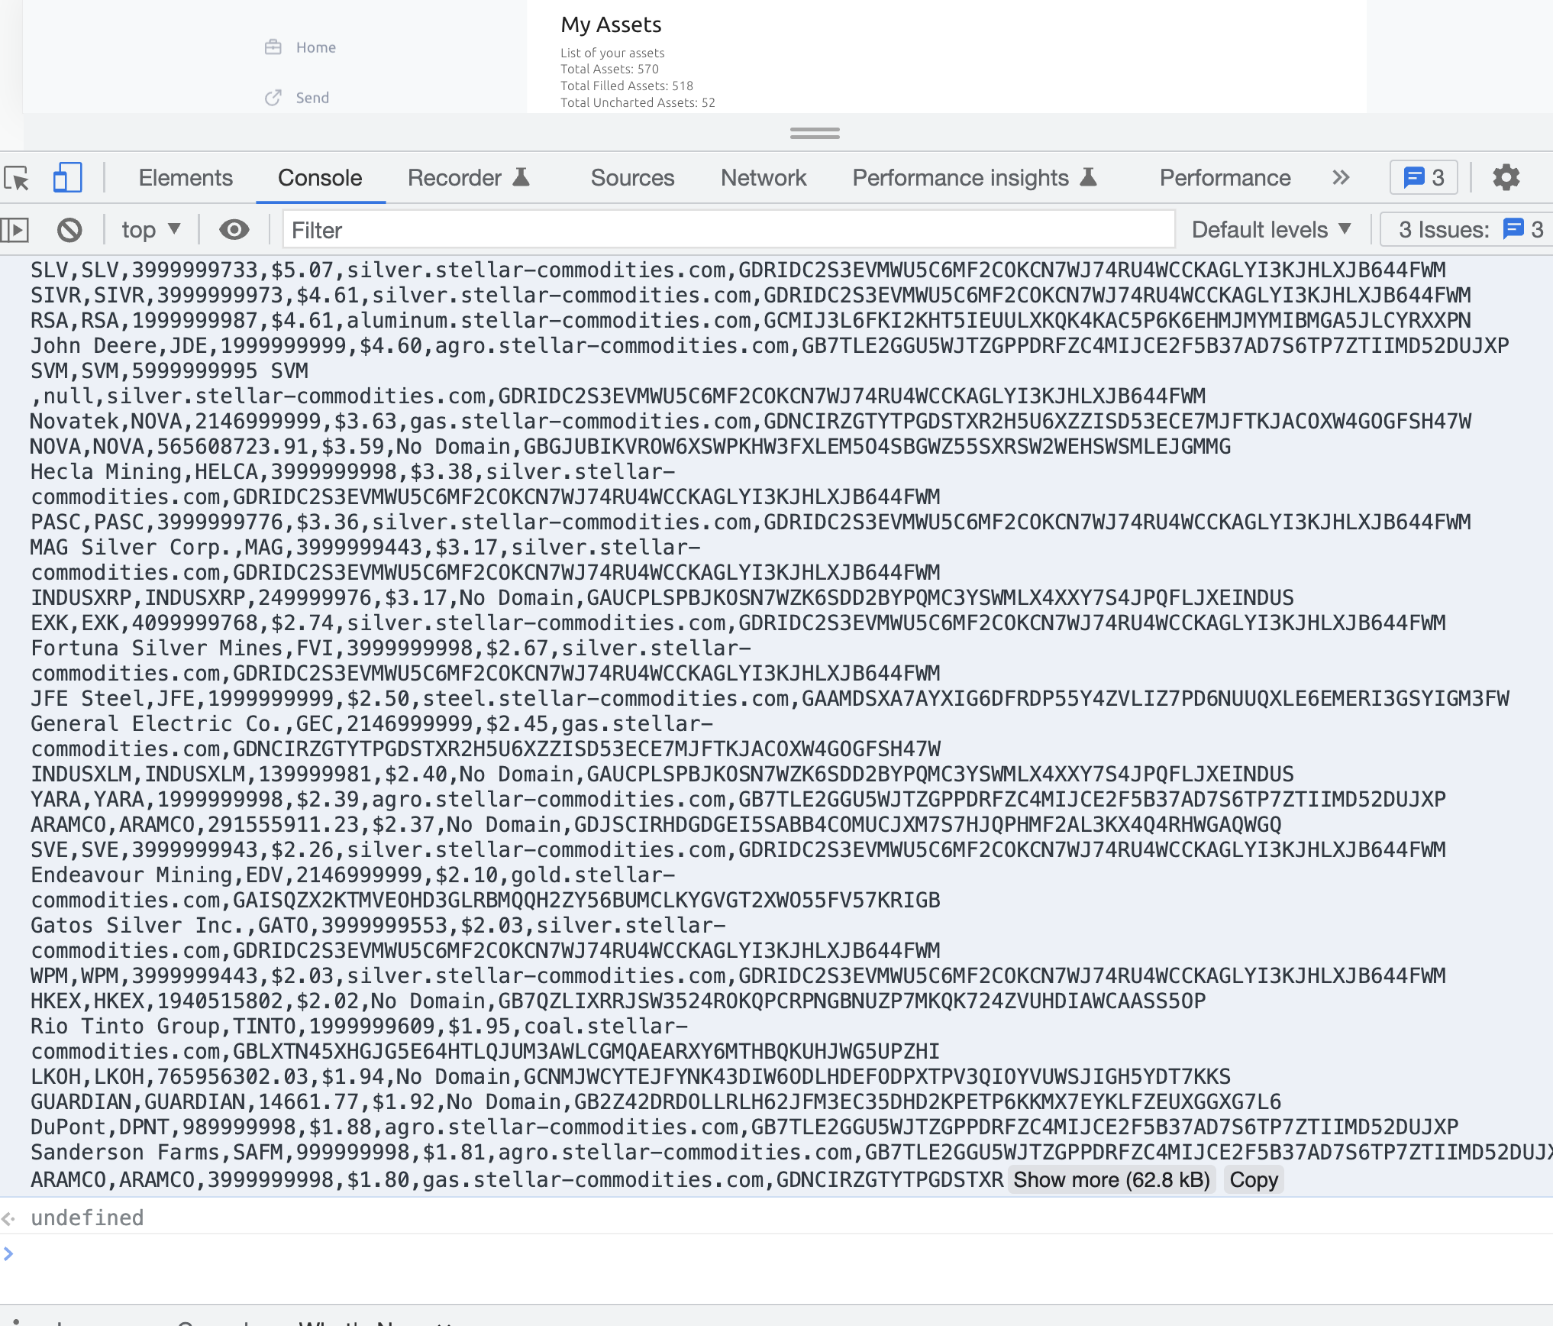Click Show more (62.8 kB) button
Image resolution: width=1553 pixels, height=1326 pixels.
(x=1111, y=1180)
